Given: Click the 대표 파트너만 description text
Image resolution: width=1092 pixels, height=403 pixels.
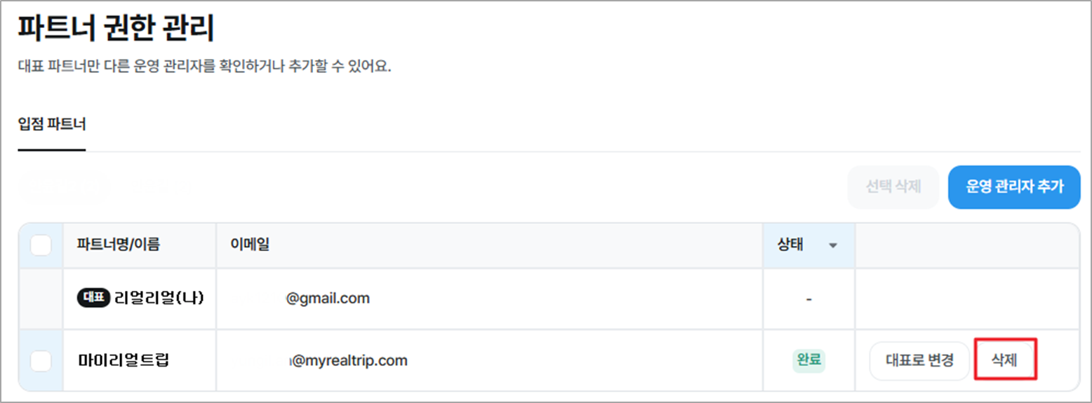Looking at the screenshot, I should 204,67.
